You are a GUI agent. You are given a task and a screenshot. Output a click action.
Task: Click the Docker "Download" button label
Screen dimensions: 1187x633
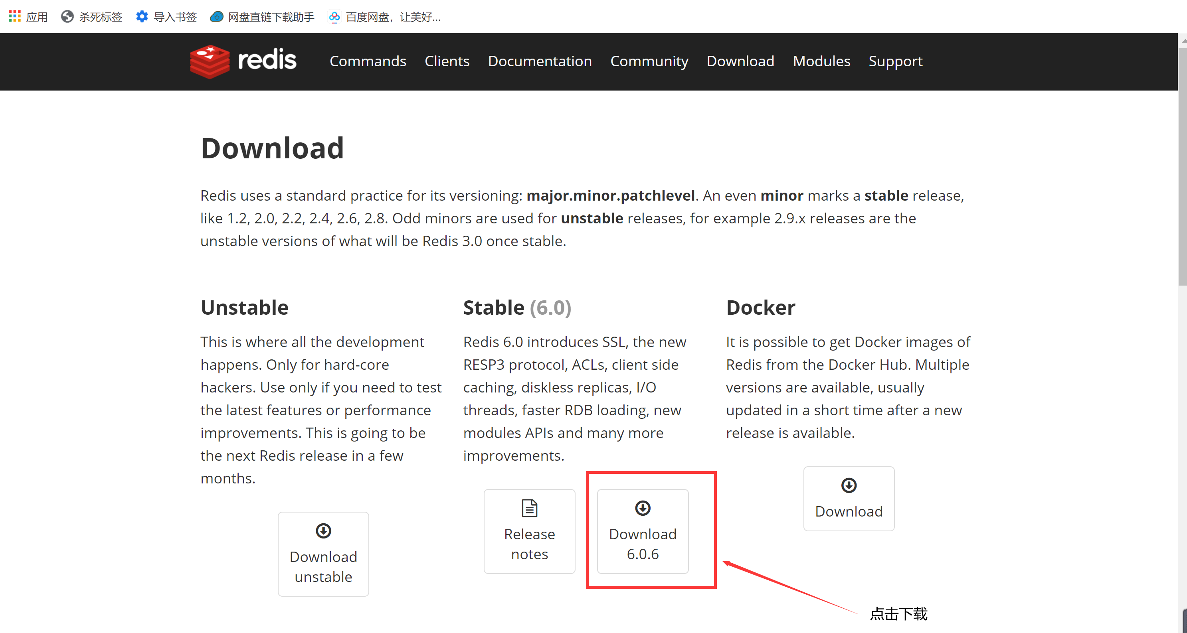pyautogui.click(x=849, y=511)
